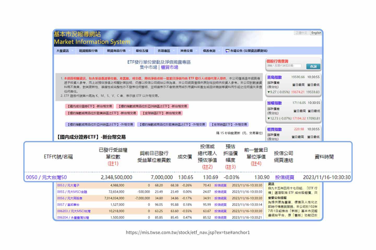The width and height of the screenshot is (376, 250).
Task: Open the 0053 / 元大電子 ETF link
Action: pyautogui.click(x=68, y=185)
